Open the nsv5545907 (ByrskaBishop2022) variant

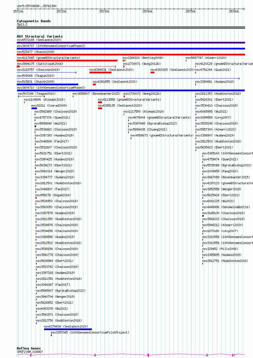click(x=61, y=291)
